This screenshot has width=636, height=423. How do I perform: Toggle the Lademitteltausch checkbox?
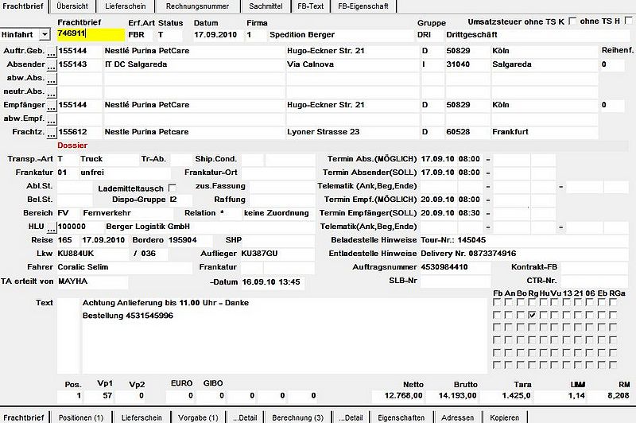(173, 188)
